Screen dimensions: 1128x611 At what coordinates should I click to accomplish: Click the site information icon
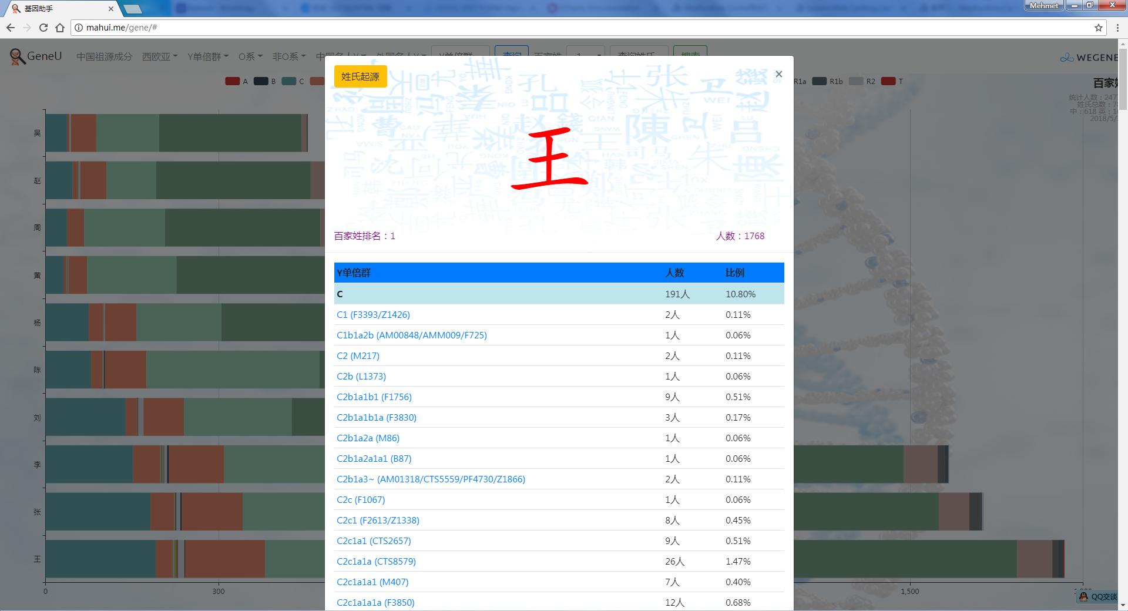79,28
